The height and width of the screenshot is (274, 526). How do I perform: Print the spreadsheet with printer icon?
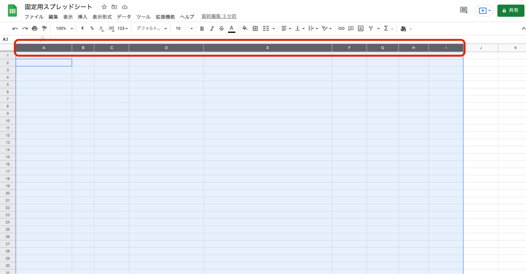[x=34, y=28]
